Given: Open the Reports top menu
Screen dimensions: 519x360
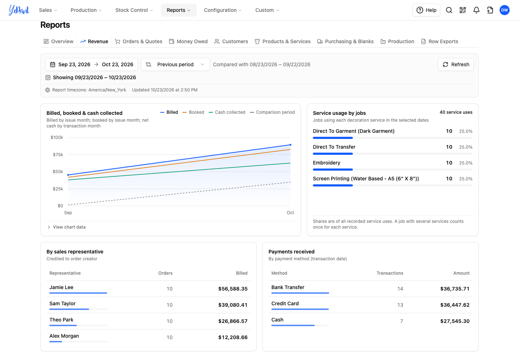Looking at the screenshot, I should [x=179, y=10].
